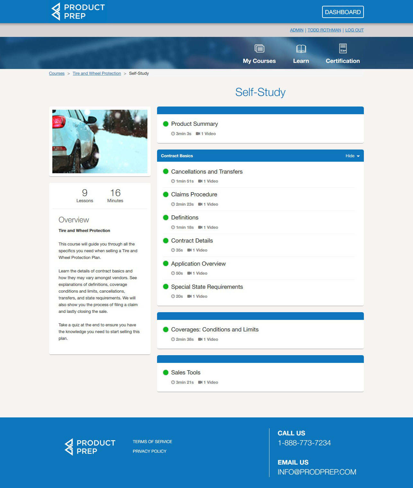
Task: Go to the Certification tab
Action: tap(343, 61)
